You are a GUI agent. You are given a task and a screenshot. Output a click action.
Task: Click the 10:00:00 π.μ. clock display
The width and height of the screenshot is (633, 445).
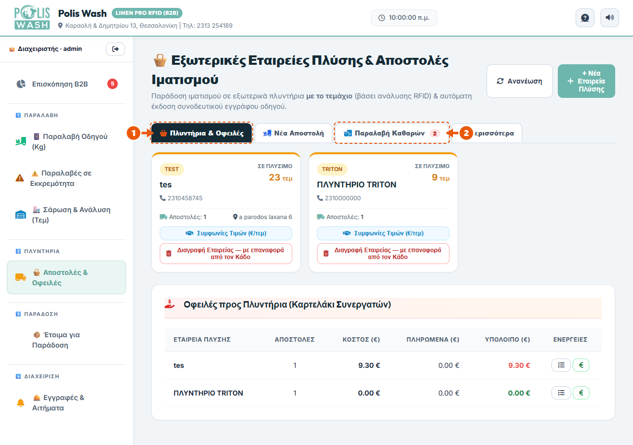(x=404, y=18)
